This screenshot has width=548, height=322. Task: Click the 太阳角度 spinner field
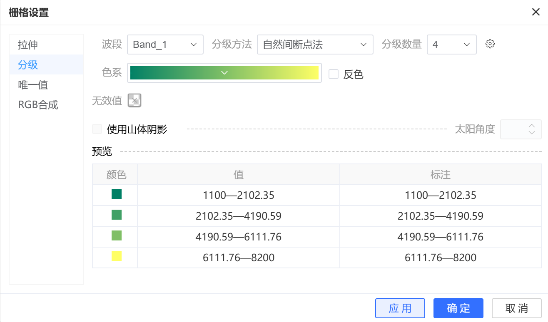[516, 129]
